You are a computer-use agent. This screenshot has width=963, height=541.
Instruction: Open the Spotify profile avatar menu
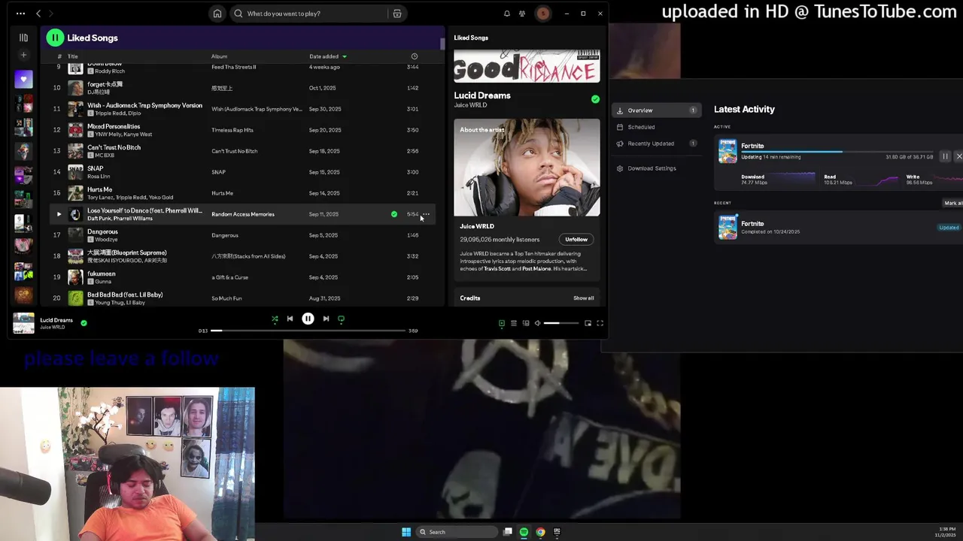point(542,14)
